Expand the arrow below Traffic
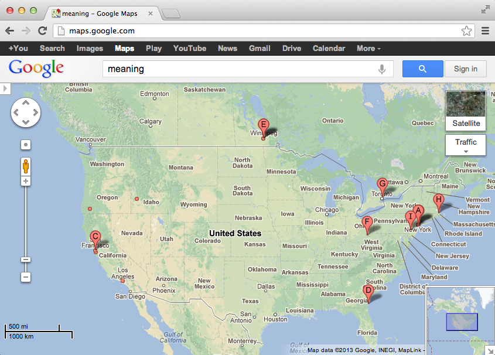This screenshot has height=355, width=495. click(466, 152)
